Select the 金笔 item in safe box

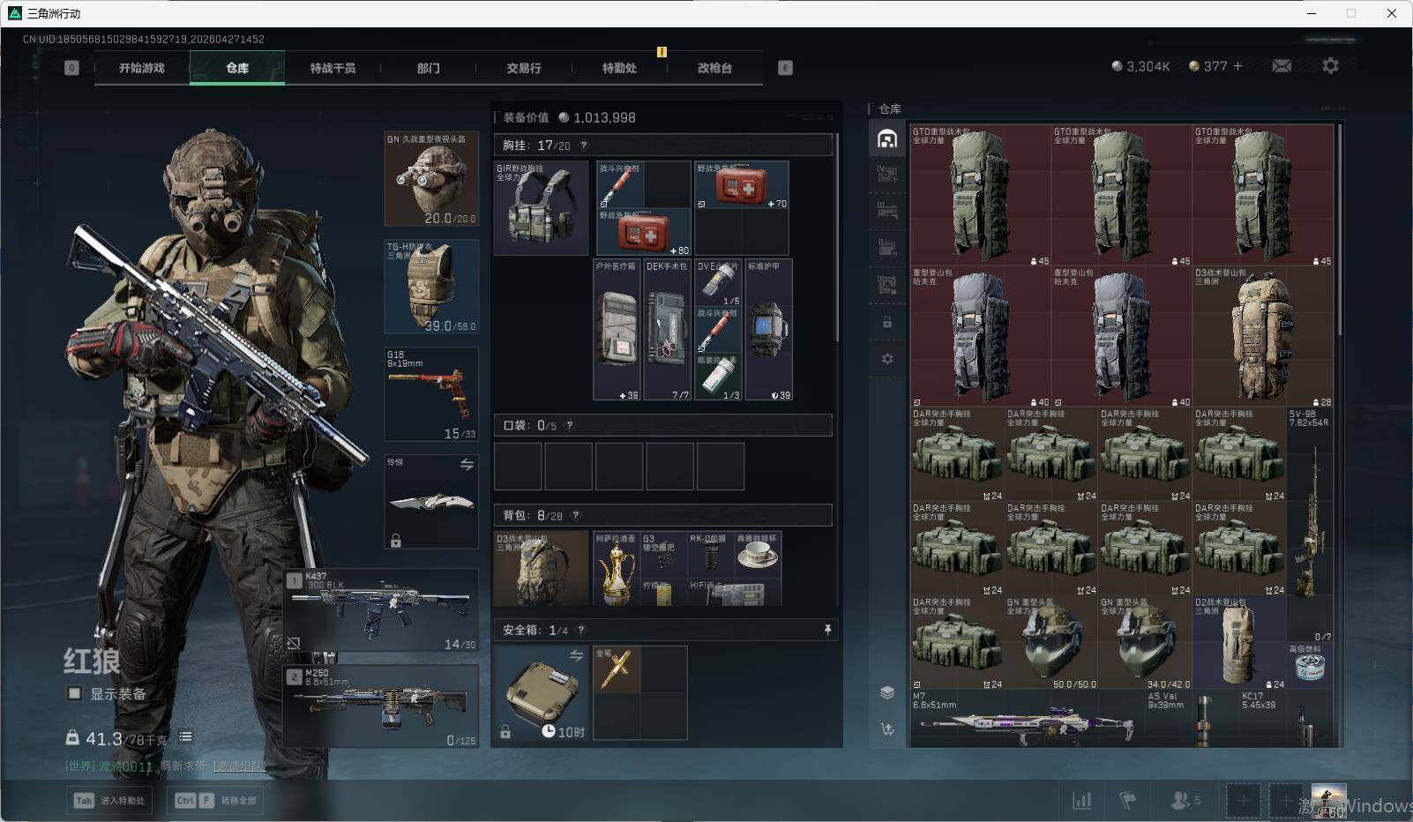617,669
